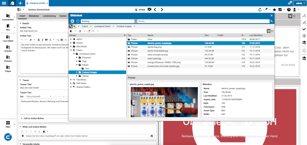Select list view in the library
This screenshot has height=145, width=307.
(269, 31)
